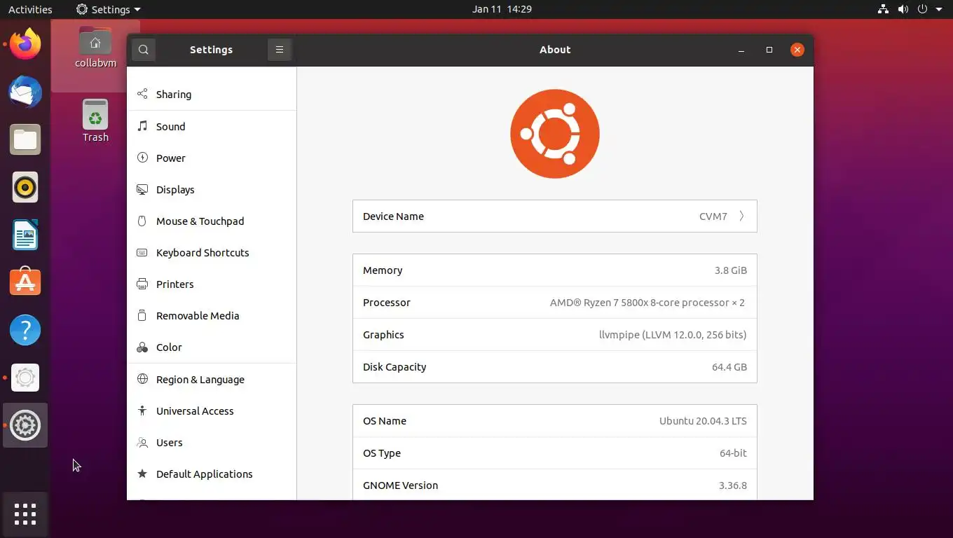Open Printers settings panel

pos(212,284)
